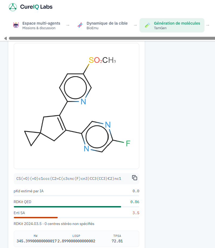Click the SMILES string text

pyautogui.click(x=69, y=178)
